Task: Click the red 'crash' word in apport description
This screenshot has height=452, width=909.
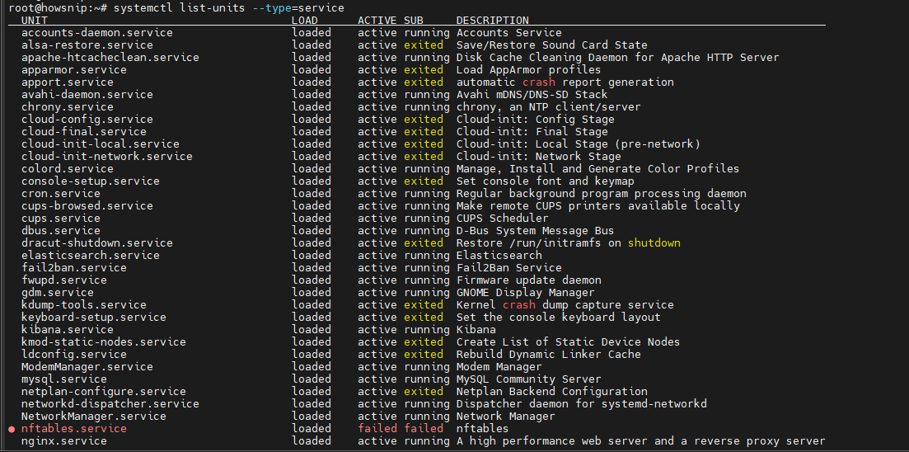Action: coord(538,82)
